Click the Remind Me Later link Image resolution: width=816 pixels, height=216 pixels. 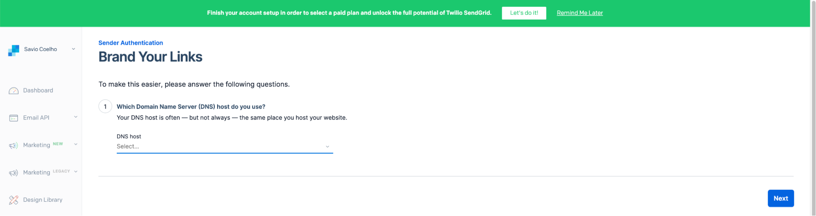[x=580, y=13]
